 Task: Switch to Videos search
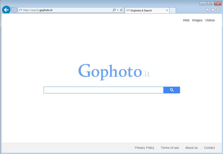point(210,20)
